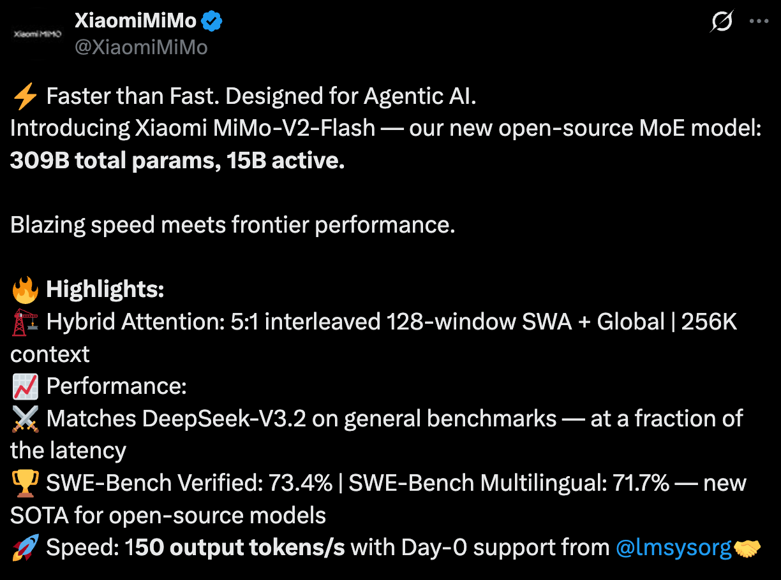The height and width of the screenshot is (580, 781).
Task: Open the Grok actions icon
Action: tap(722, 22)
